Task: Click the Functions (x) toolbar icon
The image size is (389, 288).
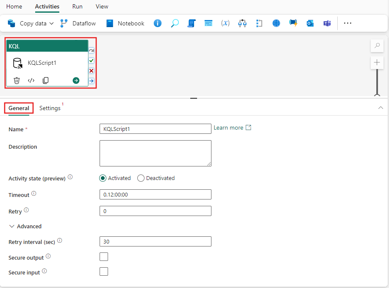Action: coord(225,23)
